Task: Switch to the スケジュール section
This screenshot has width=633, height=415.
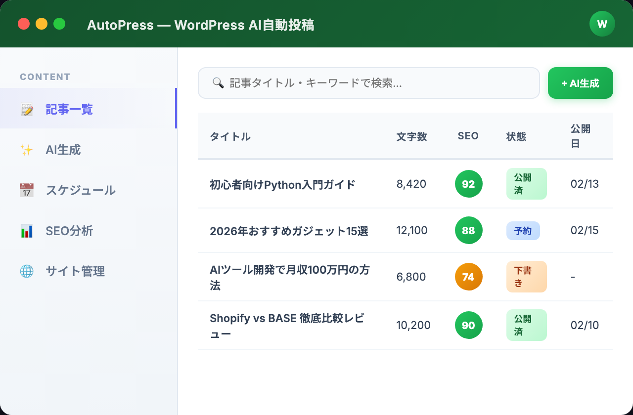Action: (x=81, y=190)
